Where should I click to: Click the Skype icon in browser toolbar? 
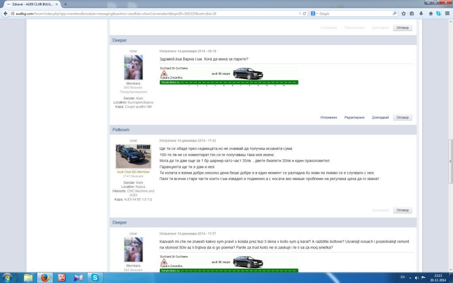click(438, 14)
